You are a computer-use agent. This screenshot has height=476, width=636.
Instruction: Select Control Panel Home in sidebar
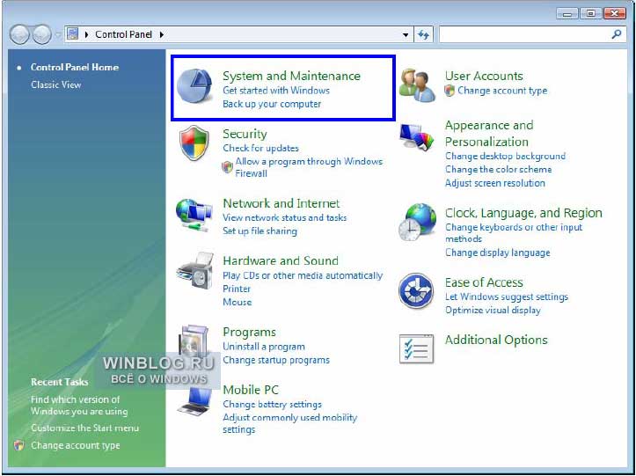(x=75, y=68)
